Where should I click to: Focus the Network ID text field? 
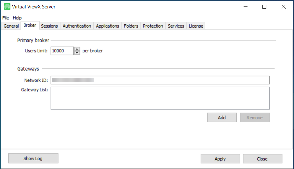[x=160, y=80]
